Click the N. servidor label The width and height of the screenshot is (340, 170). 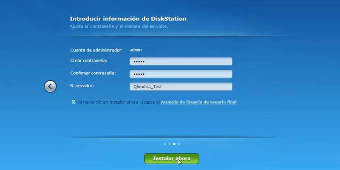(82, 86)
